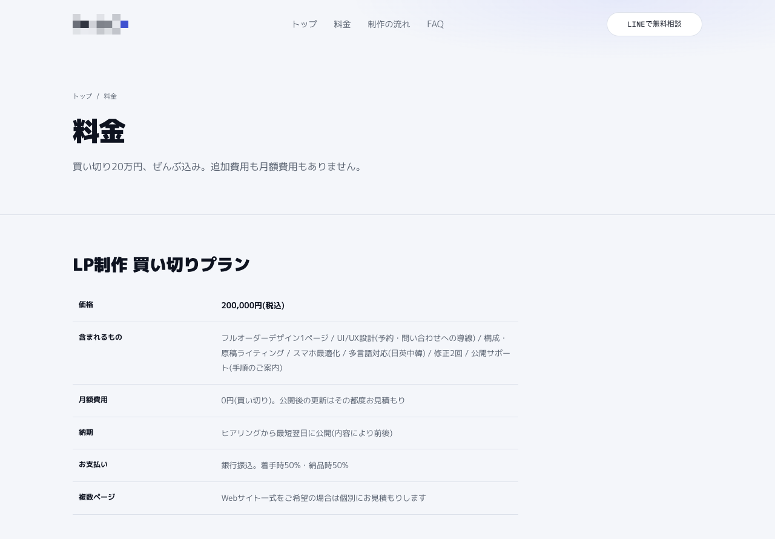The width and height of the screenshot is (775, 539).
Task: Click the LP制作 買い切りプラン heading
Action: coord(161,265)
